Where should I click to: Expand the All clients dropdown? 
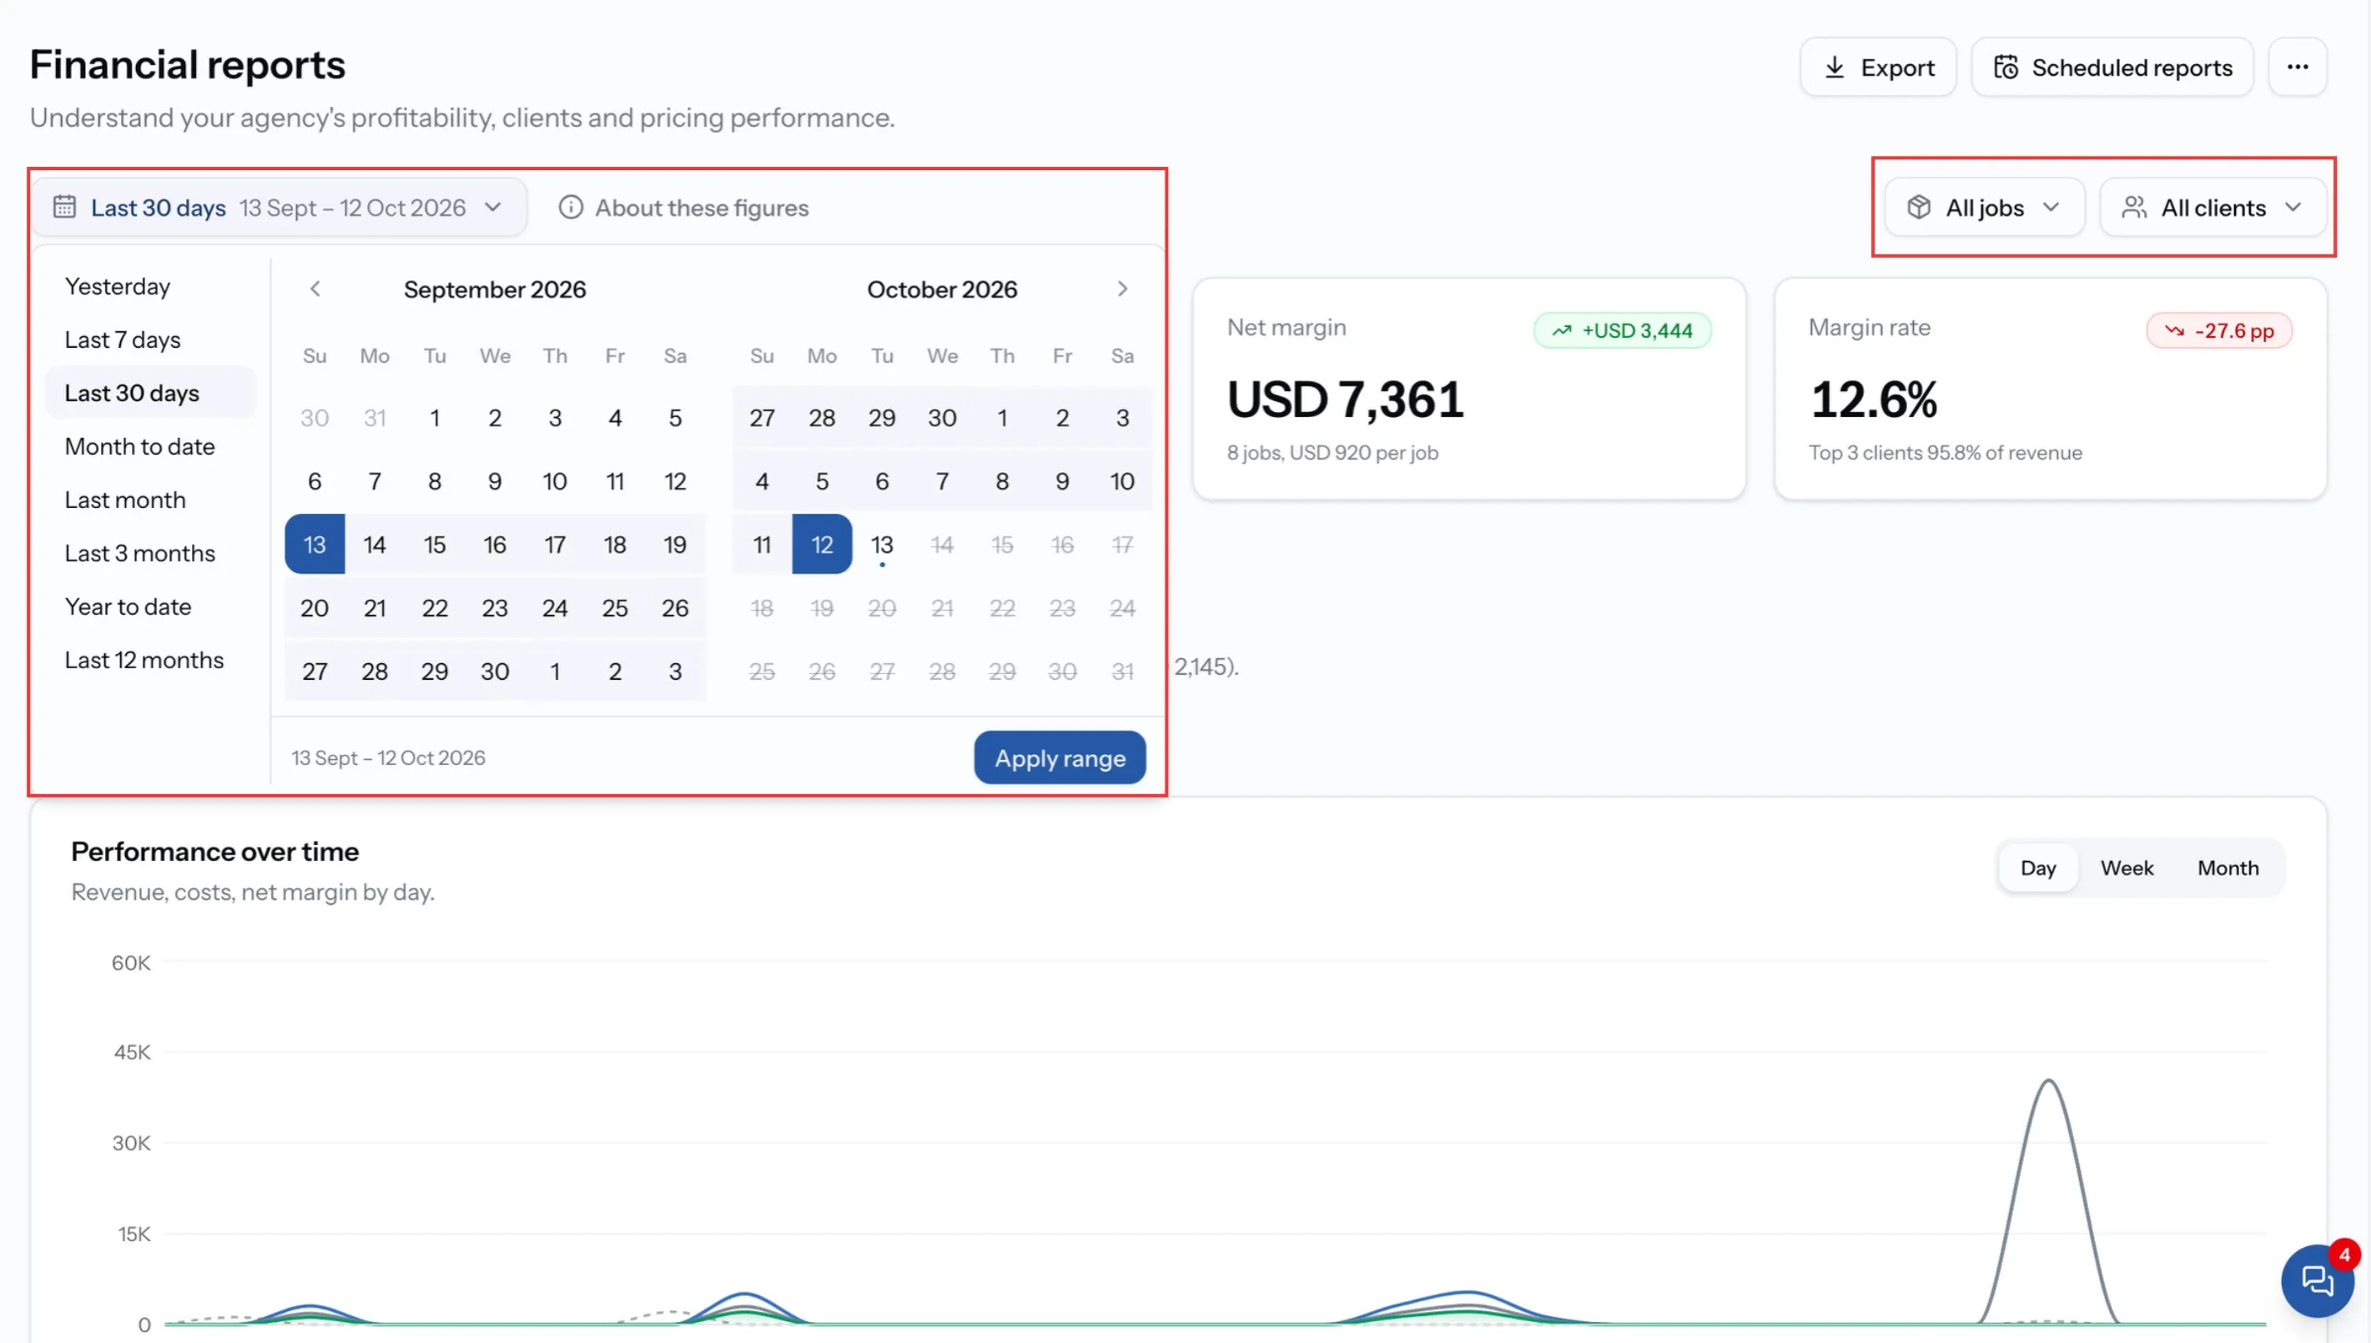coord(2212,208)
